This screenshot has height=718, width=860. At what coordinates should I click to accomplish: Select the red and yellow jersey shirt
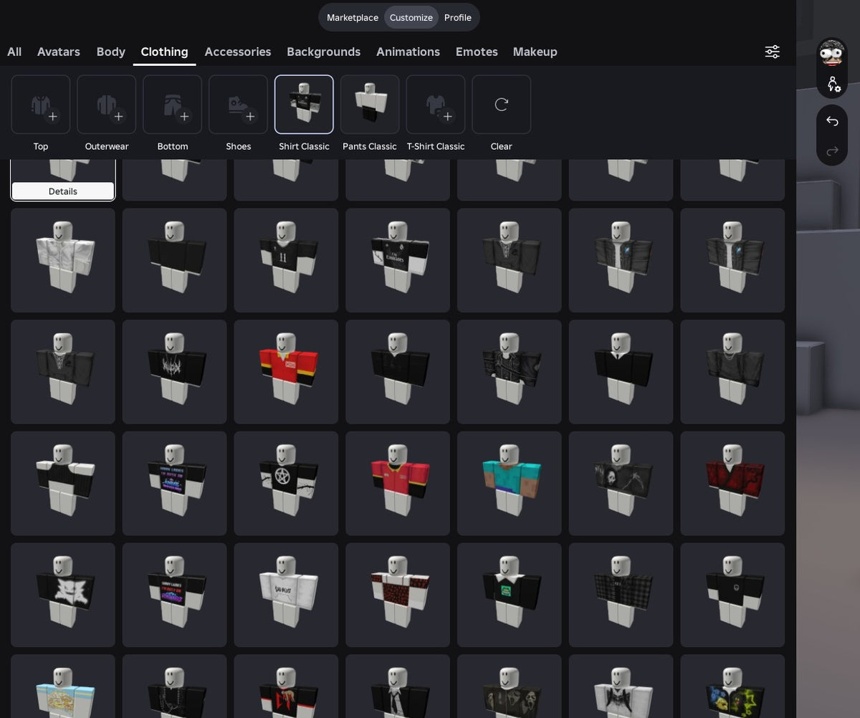[286, 372]
